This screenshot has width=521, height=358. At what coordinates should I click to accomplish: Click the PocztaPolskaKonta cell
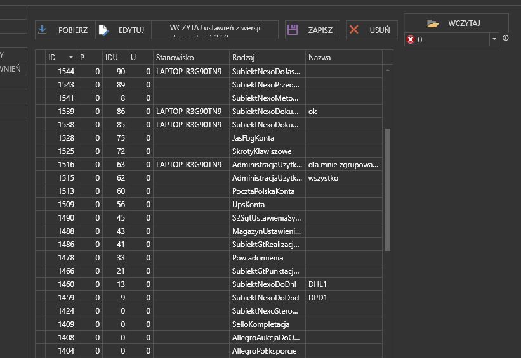pyautogui.click(x=267, y=191)
